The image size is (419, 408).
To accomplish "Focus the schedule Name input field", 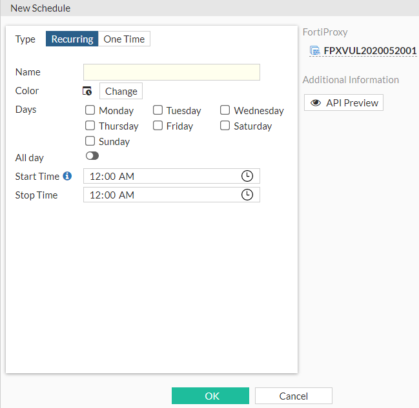I will click(x=171, y=72).
